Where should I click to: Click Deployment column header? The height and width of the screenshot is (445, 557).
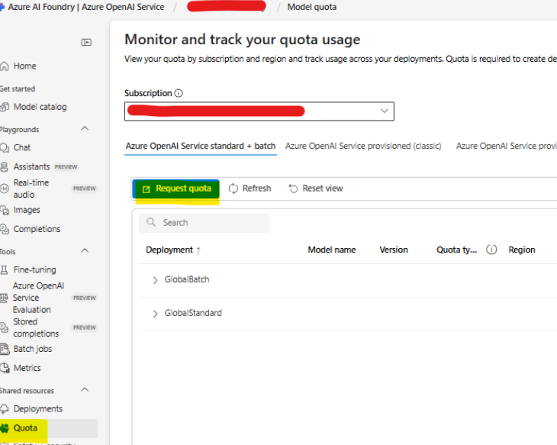169,250
